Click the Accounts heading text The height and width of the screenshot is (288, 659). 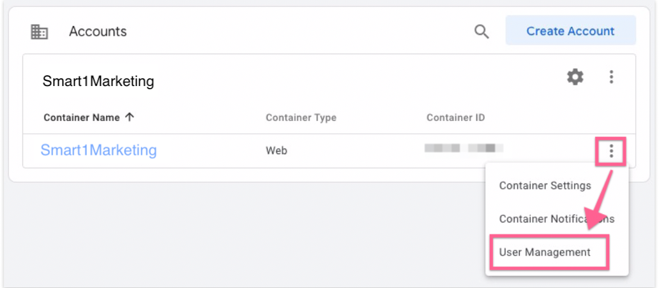[98, 31]
